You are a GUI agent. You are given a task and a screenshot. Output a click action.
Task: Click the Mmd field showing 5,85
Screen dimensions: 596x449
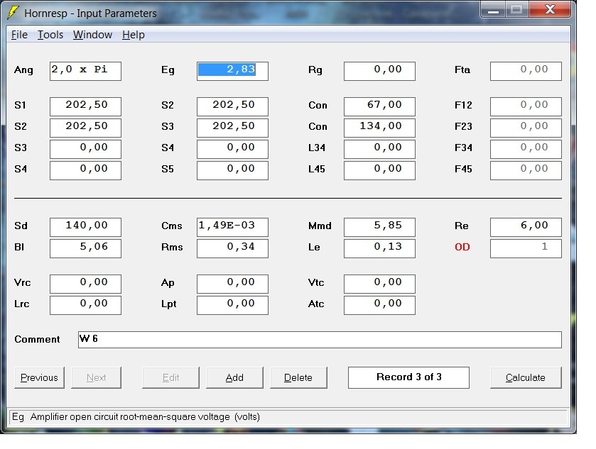point(380,227)
